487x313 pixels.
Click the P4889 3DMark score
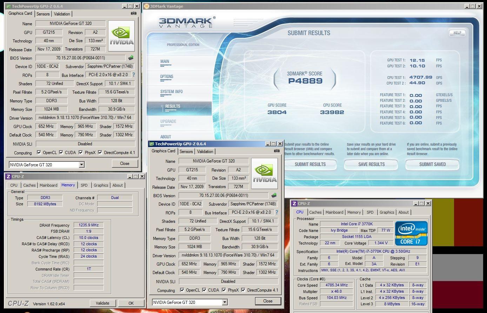(x=305, y=81)
